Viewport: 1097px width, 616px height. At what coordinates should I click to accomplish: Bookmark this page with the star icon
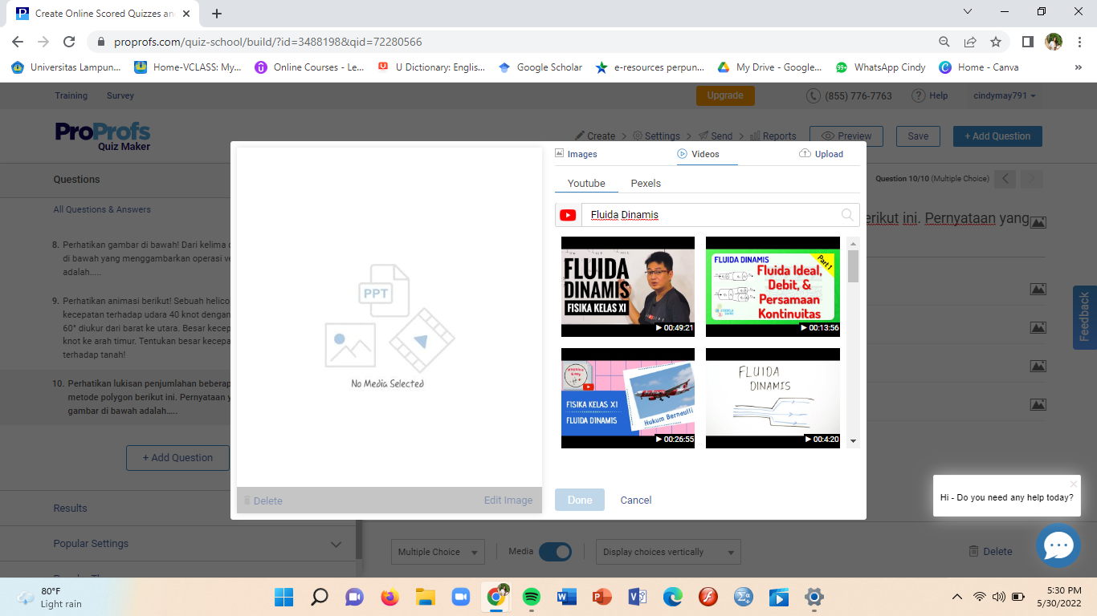(996, 42)
